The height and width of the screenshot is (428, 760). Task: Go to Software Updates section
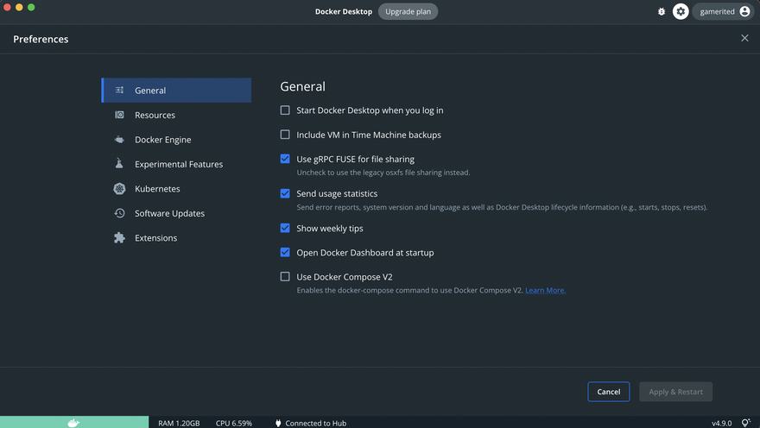click(x=169, y=213)
